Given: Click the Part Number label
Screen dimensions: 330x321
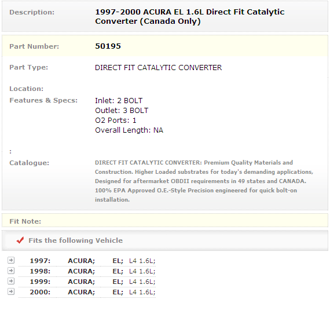Looking at the screenshot, I should pyautogui.click(x=34, y=46).
